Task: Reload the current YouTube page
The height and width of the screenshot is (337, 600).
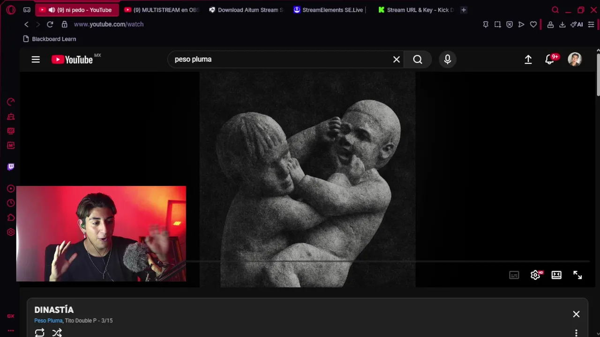Action: (50, 24)
